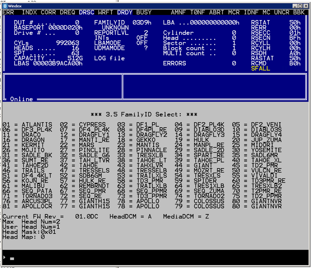Select family entry 22 = MARS

pos(77,145)
